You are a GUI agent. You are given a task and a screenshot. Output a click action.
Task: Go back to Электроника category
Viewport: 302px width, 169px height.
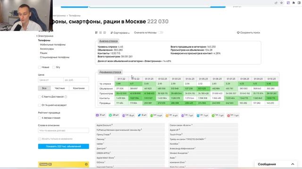[x=45, y=36]
